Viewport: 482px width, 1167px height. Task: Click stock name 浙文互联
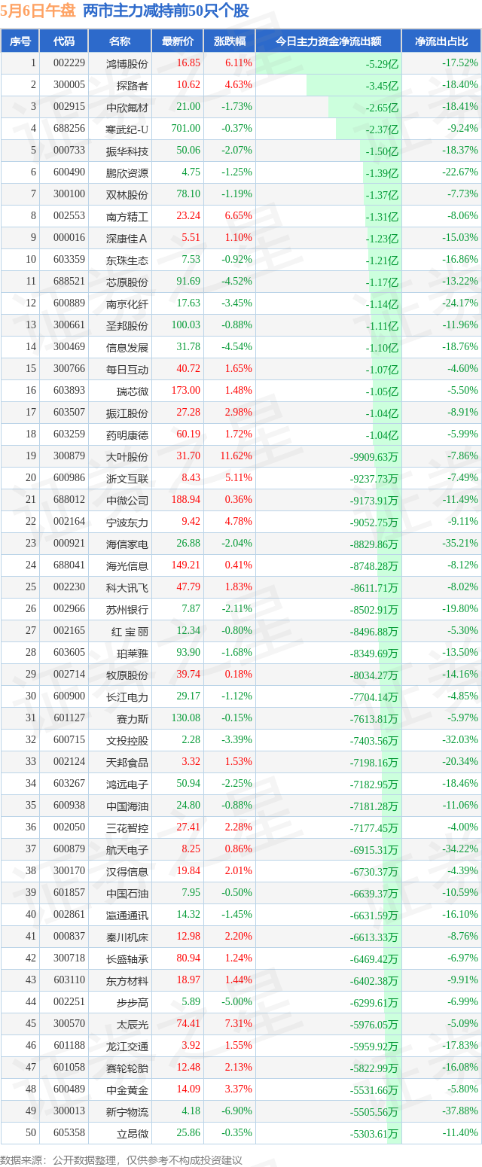[x=127, y=478]
